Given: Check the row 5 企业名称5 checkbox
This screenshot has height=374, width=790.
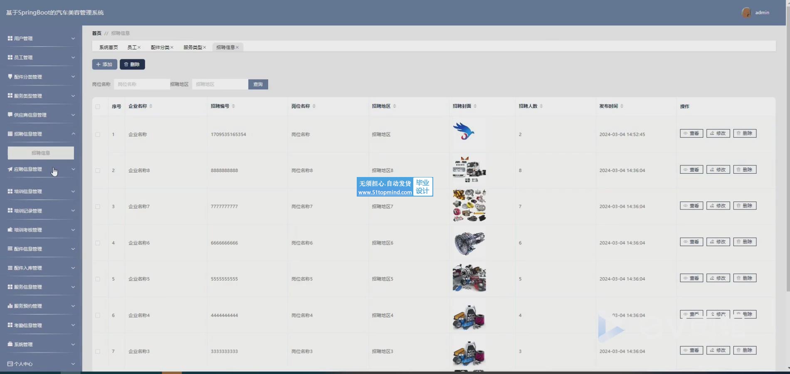Looking at the screenshot, I should (x=98, y=279).
